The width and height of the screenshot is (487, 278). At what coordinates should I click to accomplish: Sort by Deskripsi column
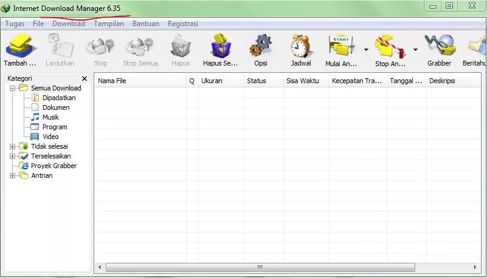[454, 81]
